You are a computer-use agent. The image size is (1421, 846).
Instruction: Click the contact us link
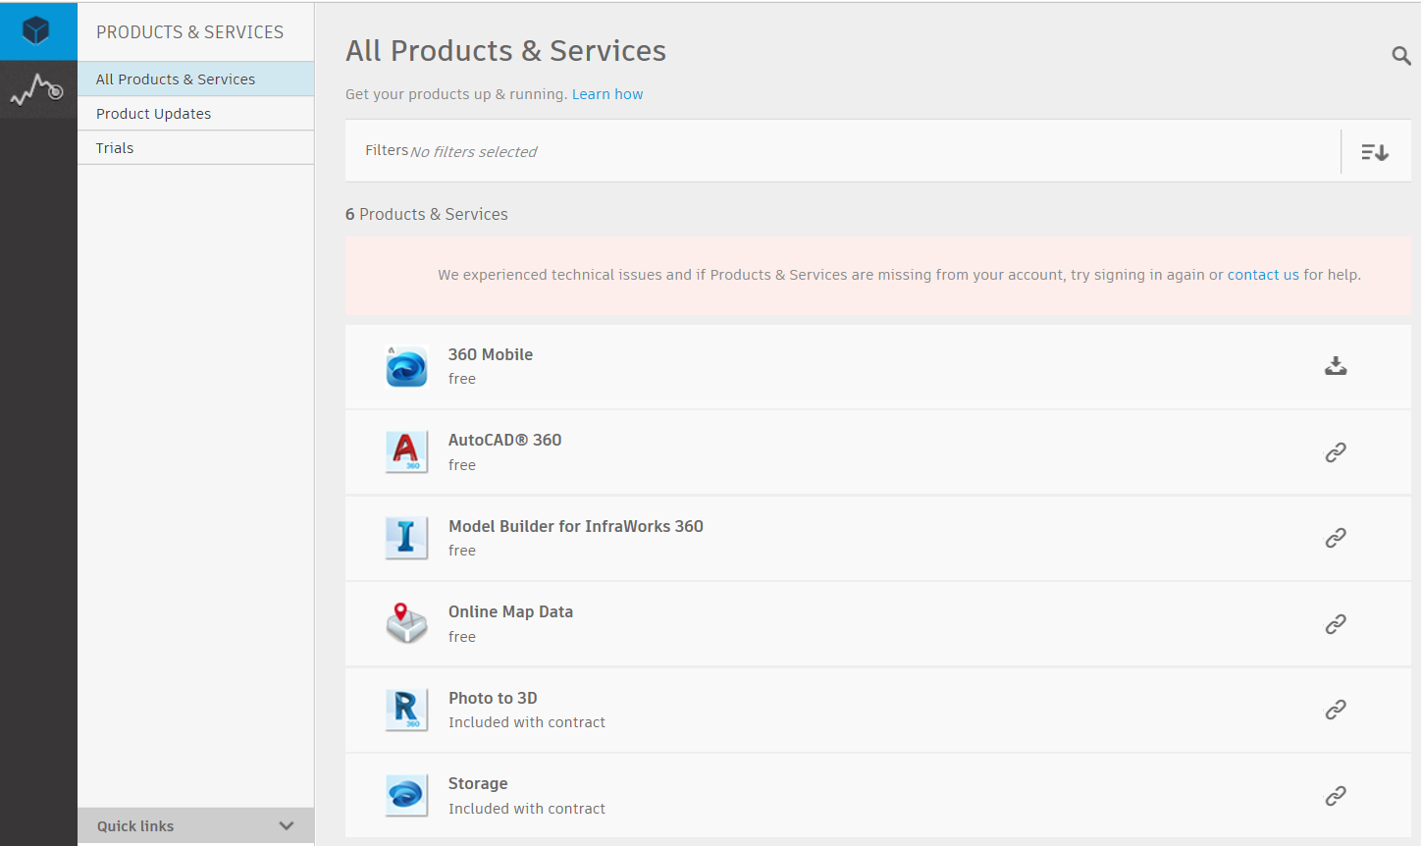(1263, 275)
